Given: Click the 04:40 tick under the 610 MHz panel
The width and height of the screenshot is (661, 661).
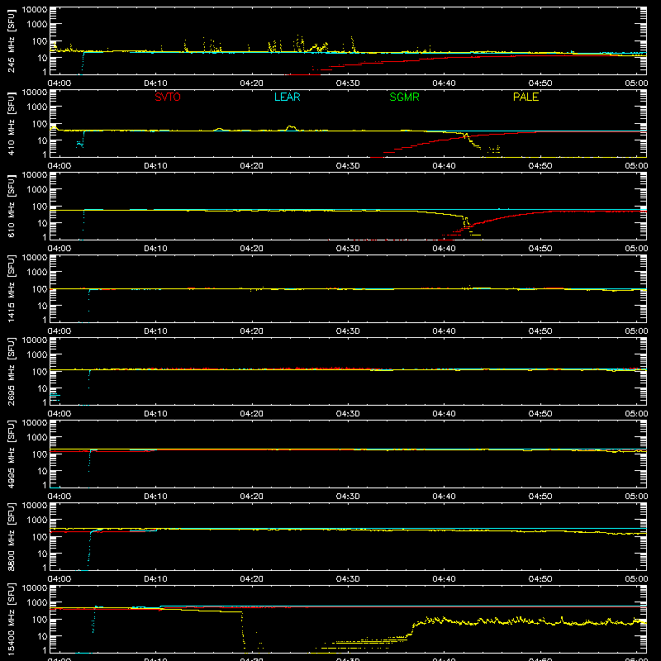Looking at the screenshot, I should (x=444, y=249).
